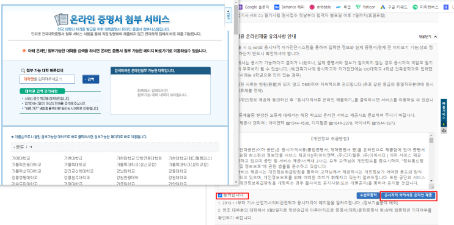
Task: Open the 강원관광대학 link
Action: [127, 177]
